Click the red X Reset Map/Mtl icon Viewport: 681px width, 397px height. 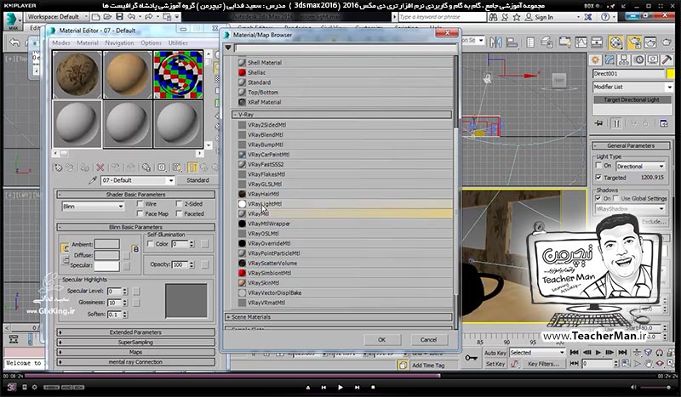100,167
